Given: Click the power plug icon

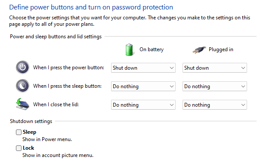Looking at the screenshot, I should 199,50.
